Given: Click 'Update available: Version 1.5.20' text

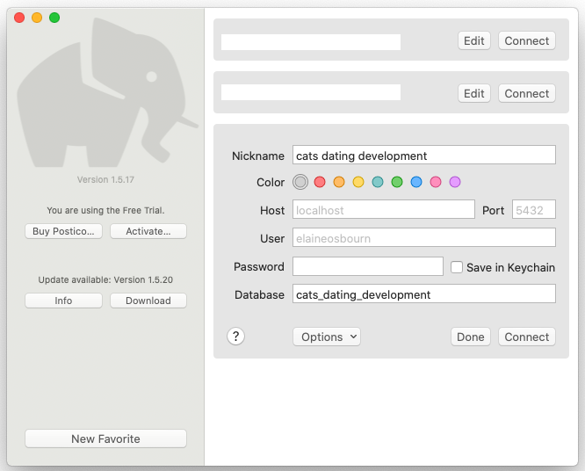Looking at the screenshot, I should pos(105,280).
